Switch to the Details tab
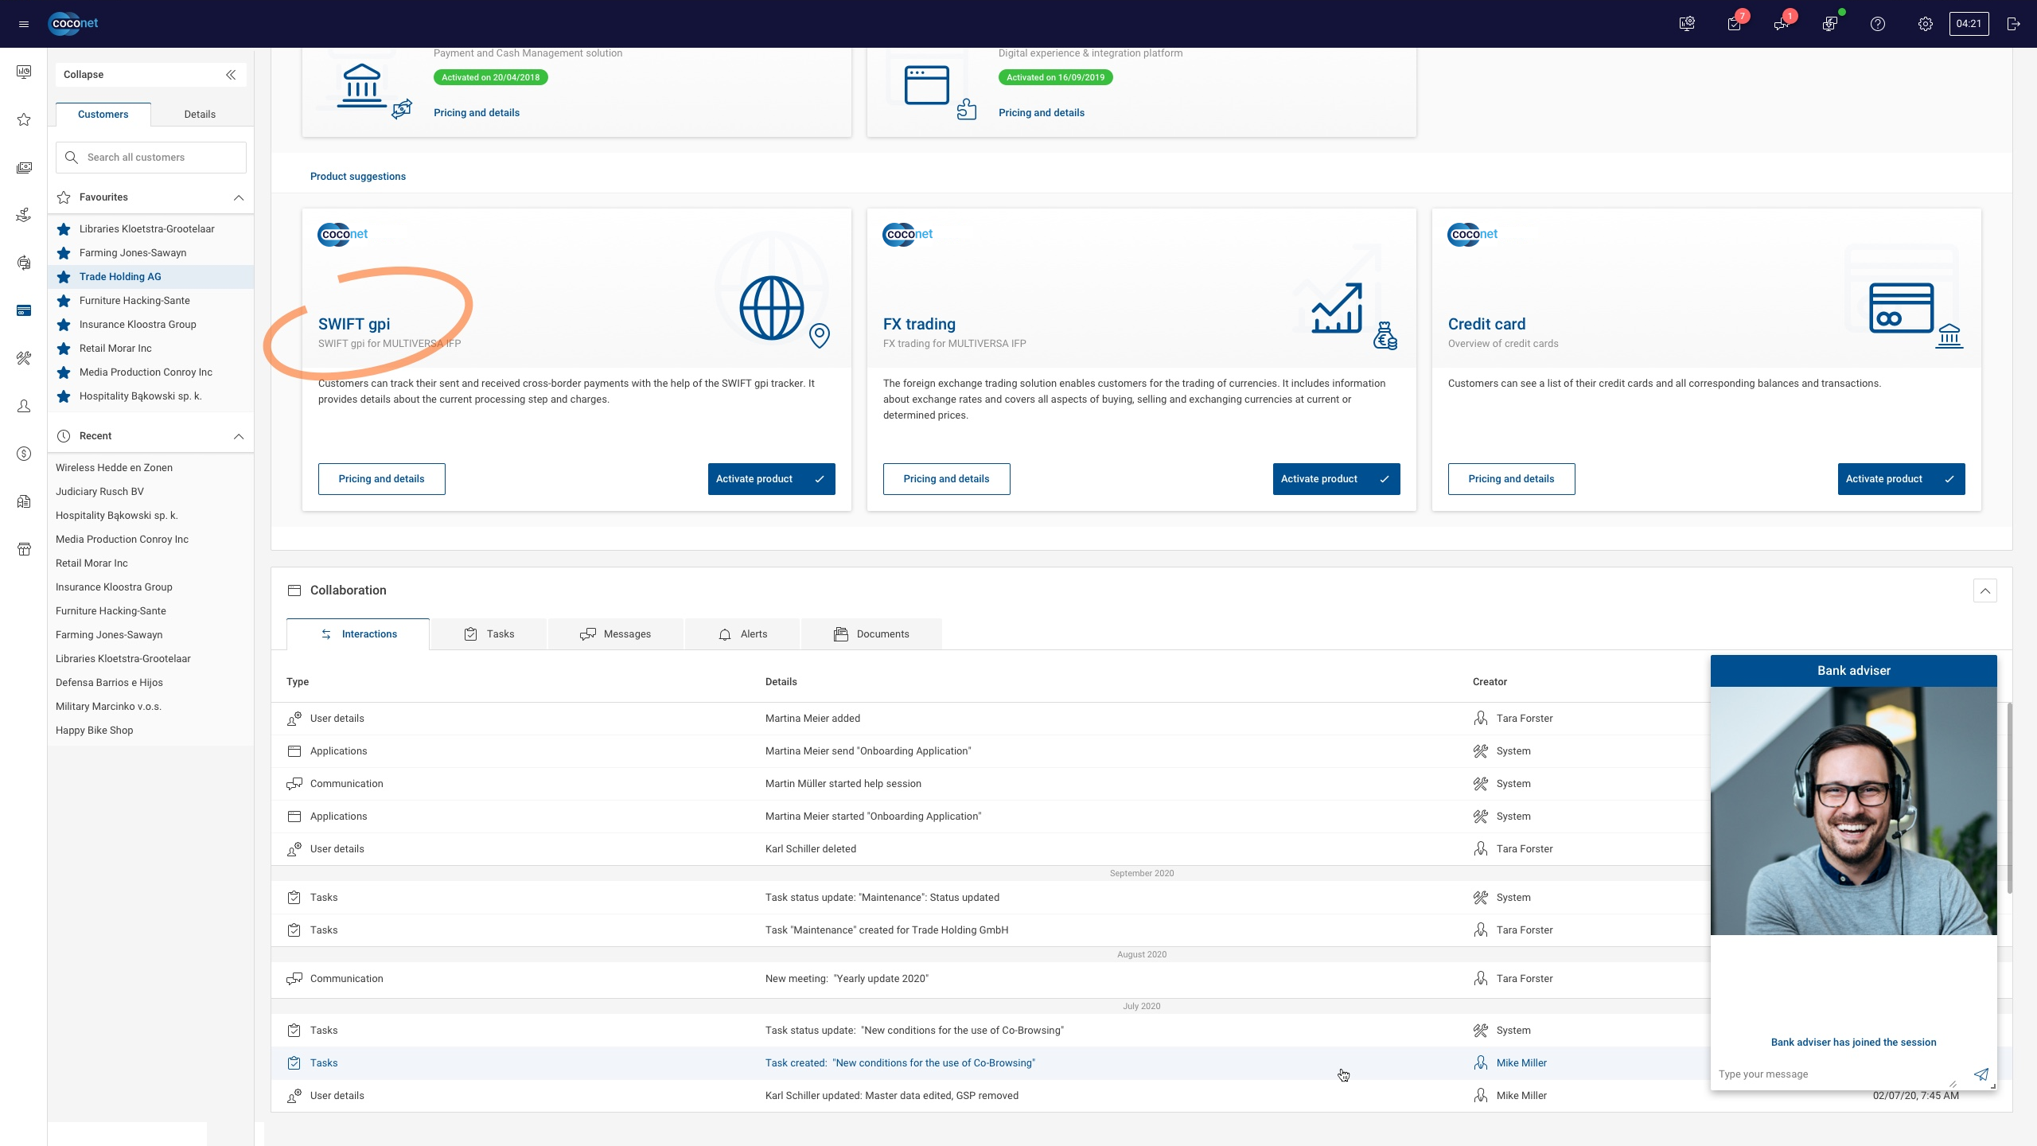The width and height of the screenshot is (2037, 1146). (x=200, y=115)
